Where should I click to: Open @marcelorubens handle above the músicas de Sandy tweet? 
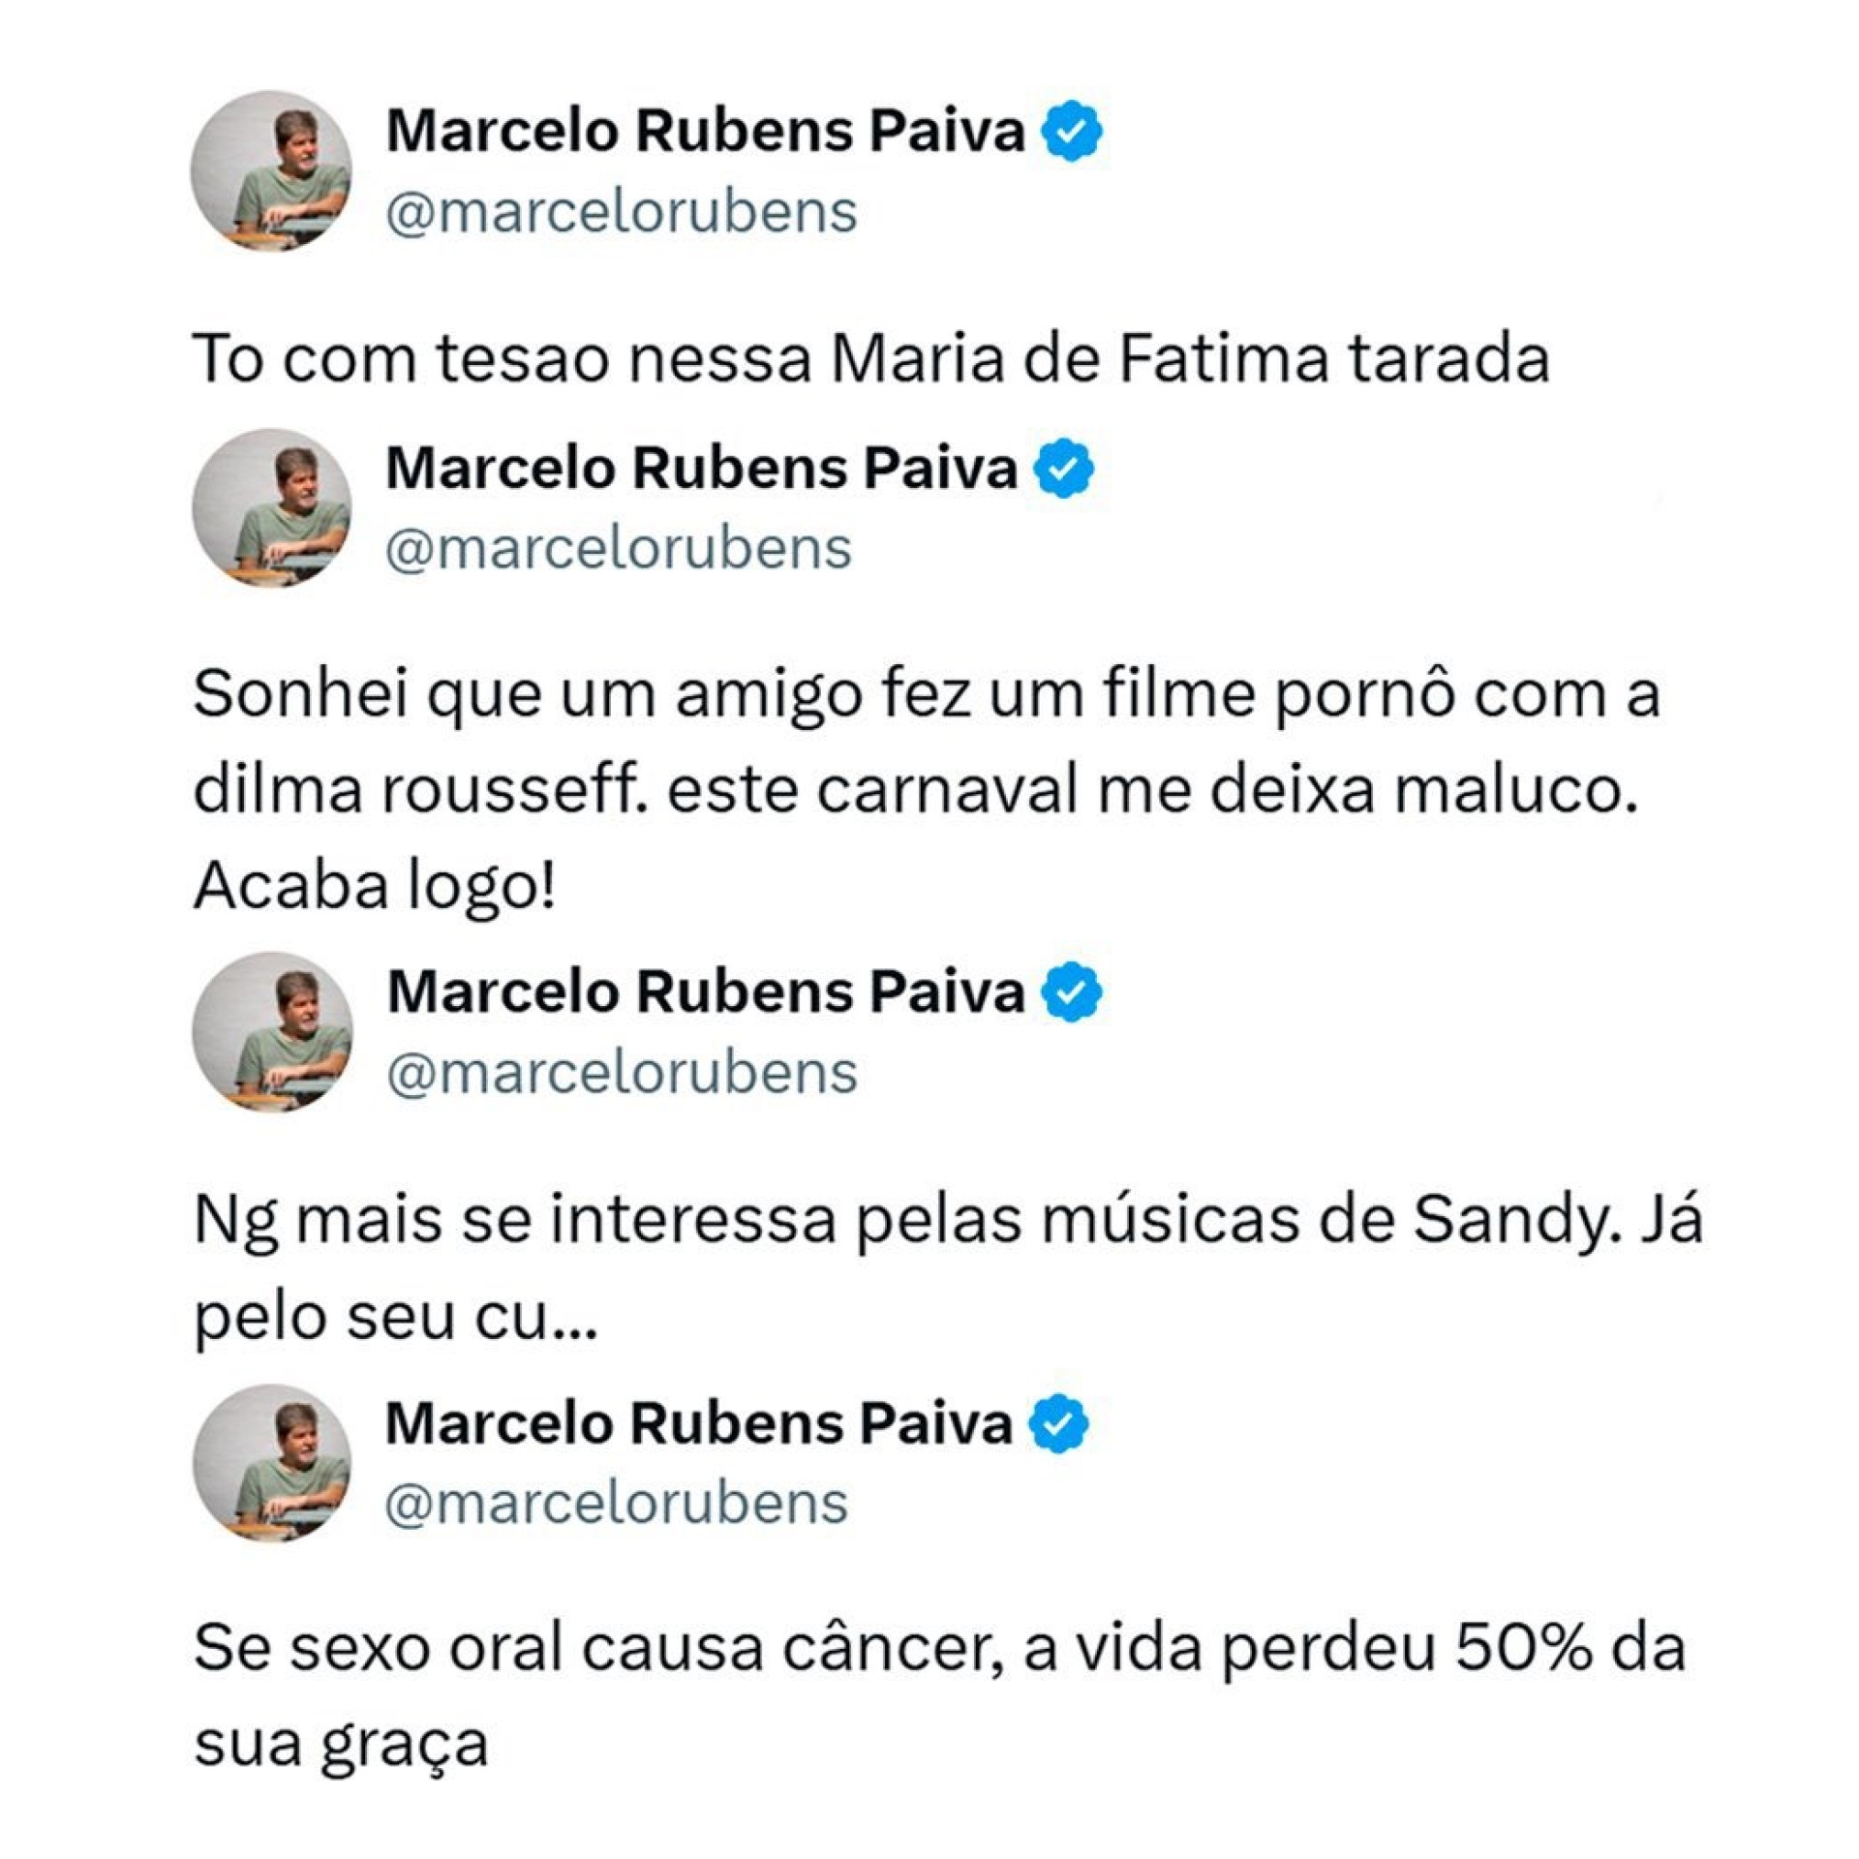coord(622,1073)
